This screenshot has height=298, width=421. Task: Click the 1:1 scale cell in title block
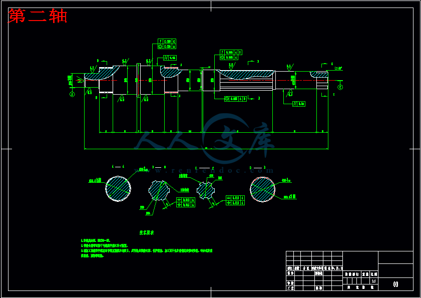point(373,281)
